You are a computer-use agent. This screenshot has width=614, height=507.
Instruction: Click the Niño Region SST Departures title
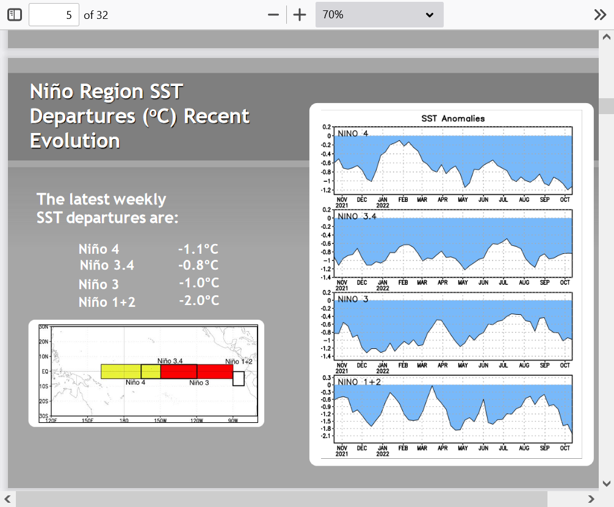point(139,116)
